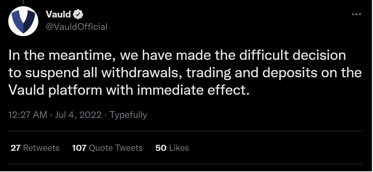This screenshot has width=373, height=172.
Task: View the 27 Retweets list
Action: pos(35,148)
